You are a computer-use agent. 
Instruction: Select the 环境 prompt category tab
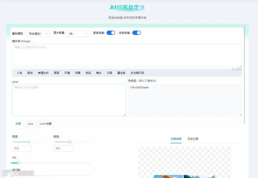coord(67,73)
